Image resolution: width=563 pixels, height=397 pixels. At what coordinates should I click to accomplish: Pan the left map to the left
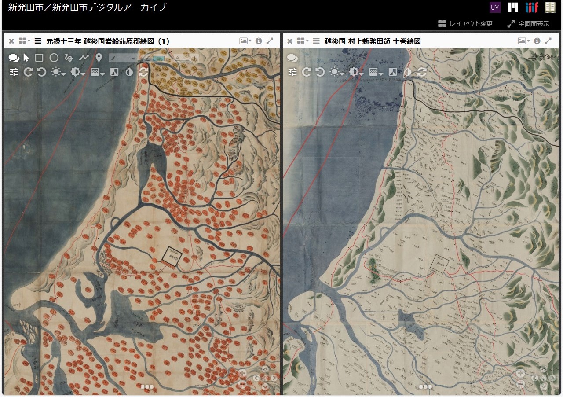(256, 378)
